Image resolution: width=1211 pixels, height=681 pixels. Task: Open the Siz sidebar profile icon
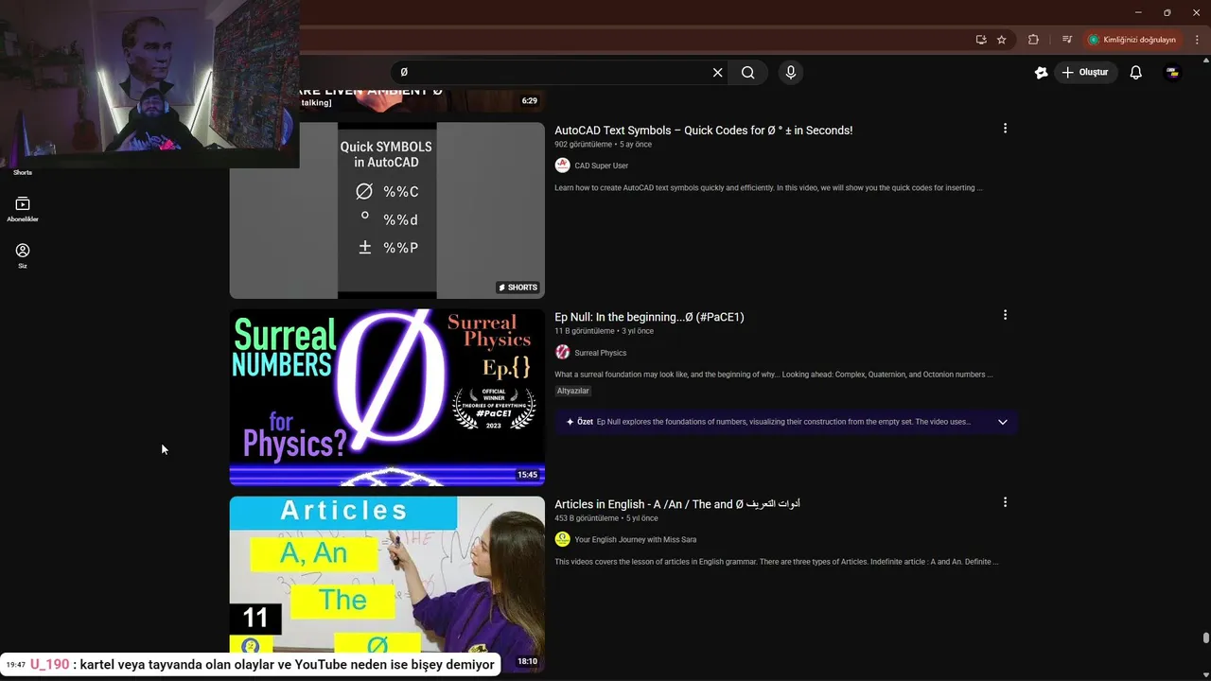(x=23, y=255)
